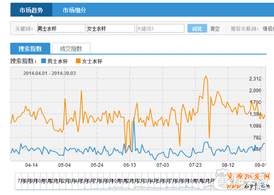Click the 女士水杯 legend label

coord(92,61)
